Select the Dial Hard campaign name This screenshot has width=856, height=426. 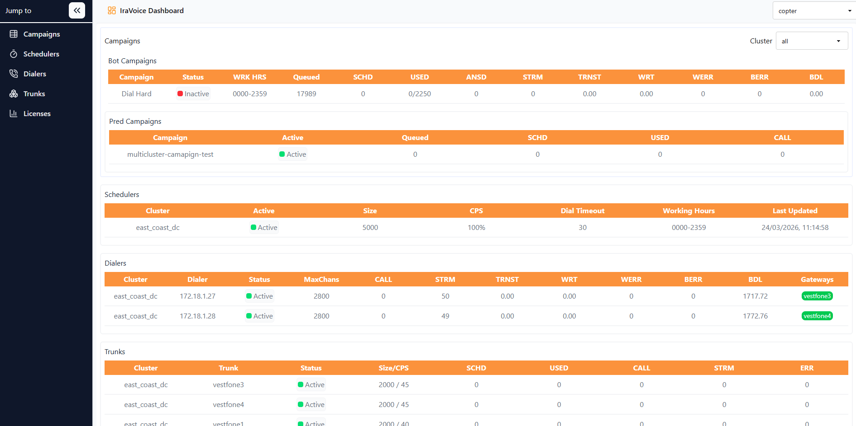(x=137, y=94)
